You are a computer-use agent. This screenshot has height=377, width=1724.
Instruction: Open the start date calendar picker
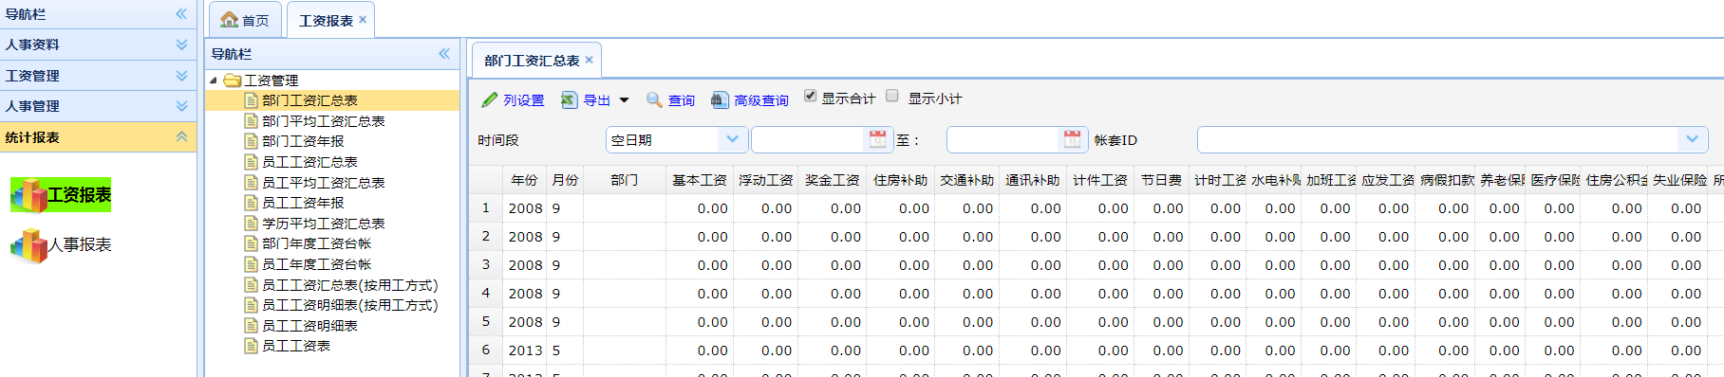[x=877, y=139]
